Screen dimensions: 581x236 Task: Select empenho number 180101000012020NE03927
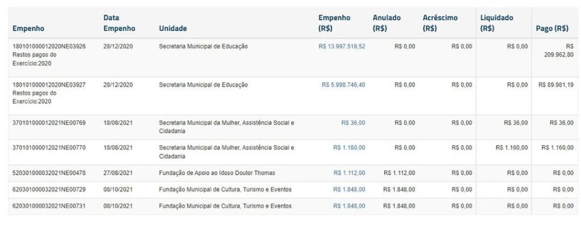pyautogui.click(x=49, y=85)
